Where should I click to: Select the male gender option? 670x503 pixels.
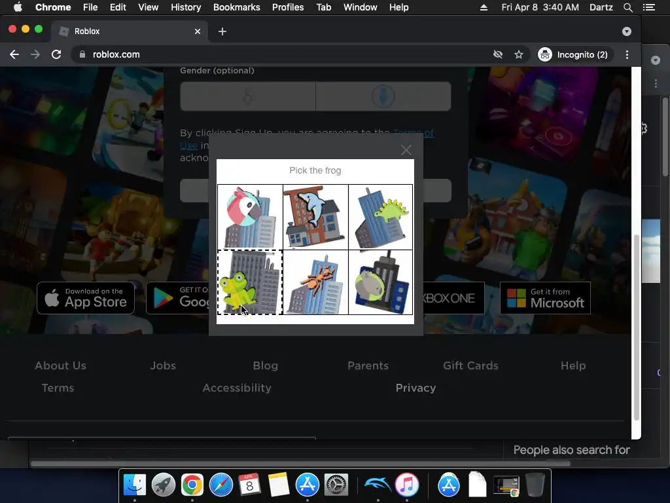383,97
